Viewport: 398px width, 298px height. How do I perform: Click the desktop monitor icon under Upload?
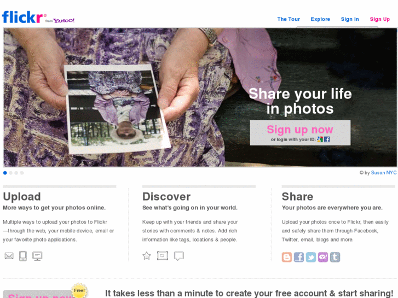pyautogui.click(x=37, y=256)
